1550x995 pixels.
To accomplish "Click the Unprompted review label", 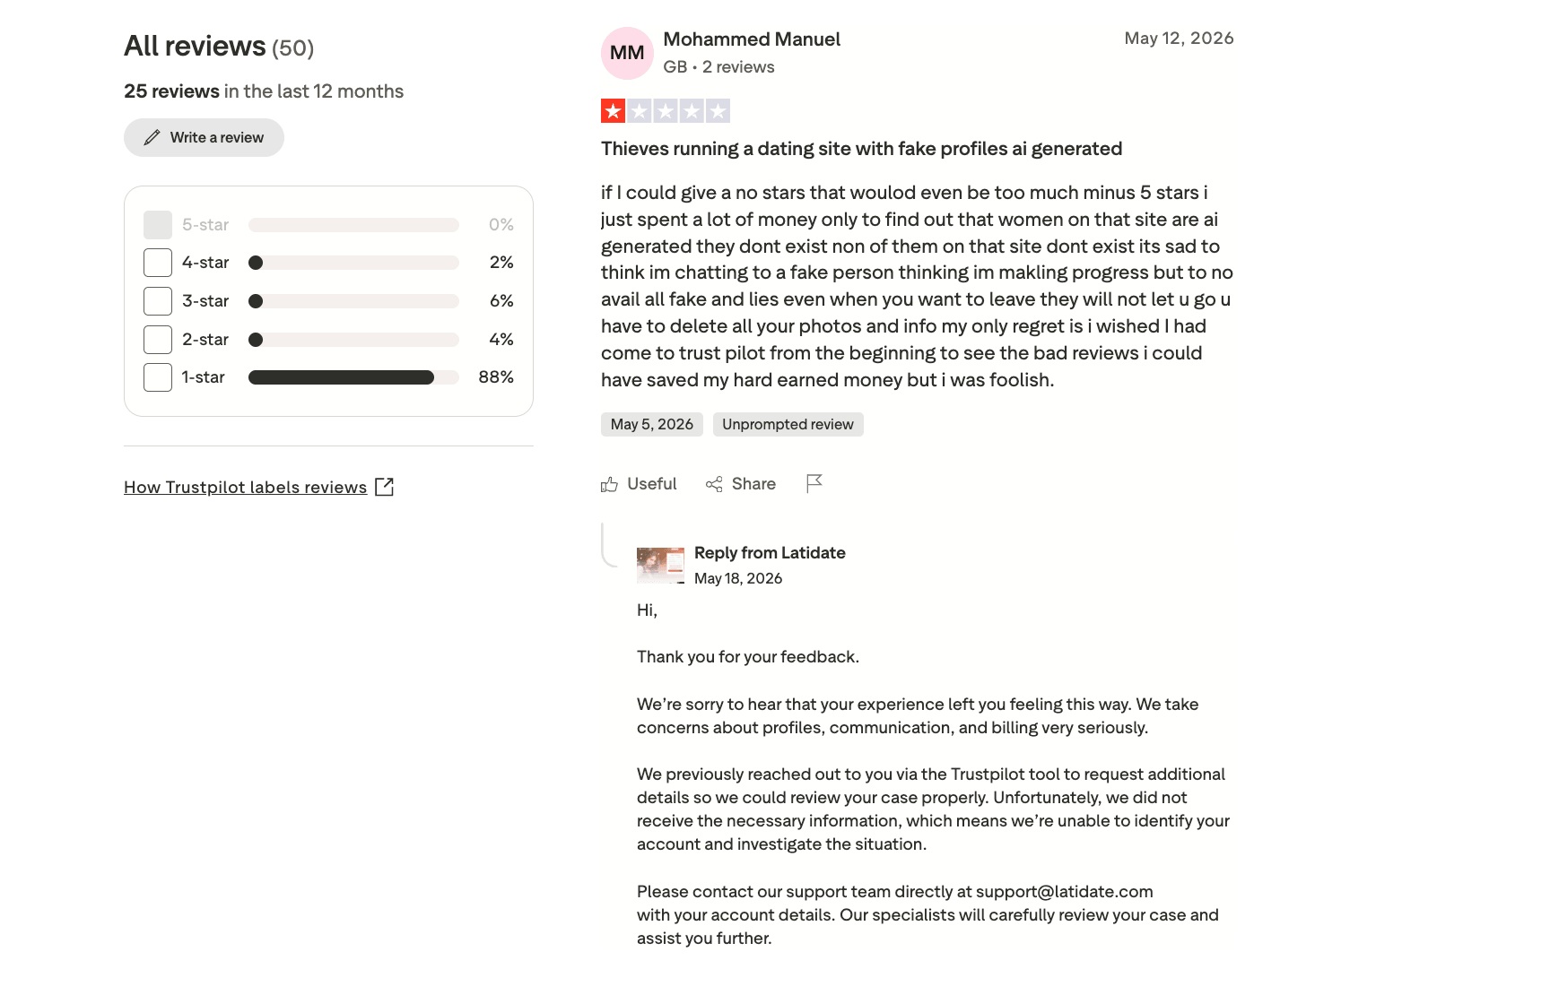I will 788,424.
